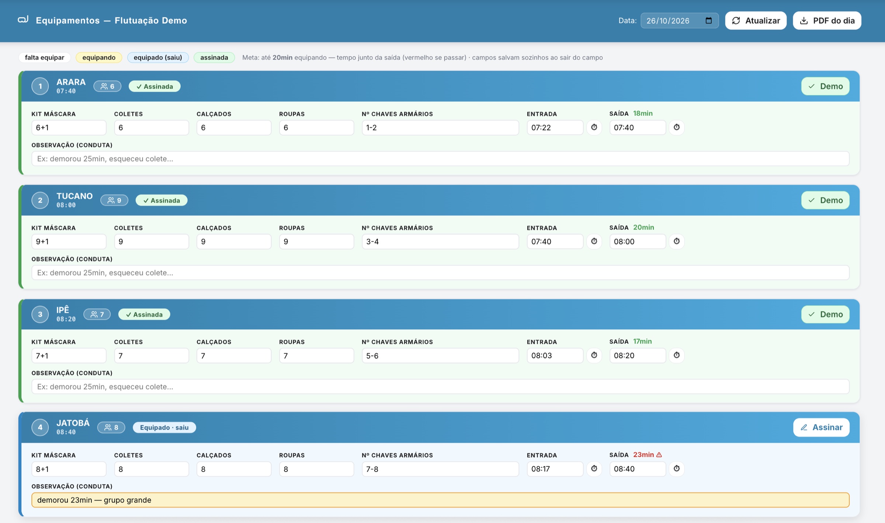Image resolution: width=885 pixels, height=523 pixels.
Task: Click TUCANO chaves armários field '3-4'
Action: pyautogui.click(x=440, y=241)
